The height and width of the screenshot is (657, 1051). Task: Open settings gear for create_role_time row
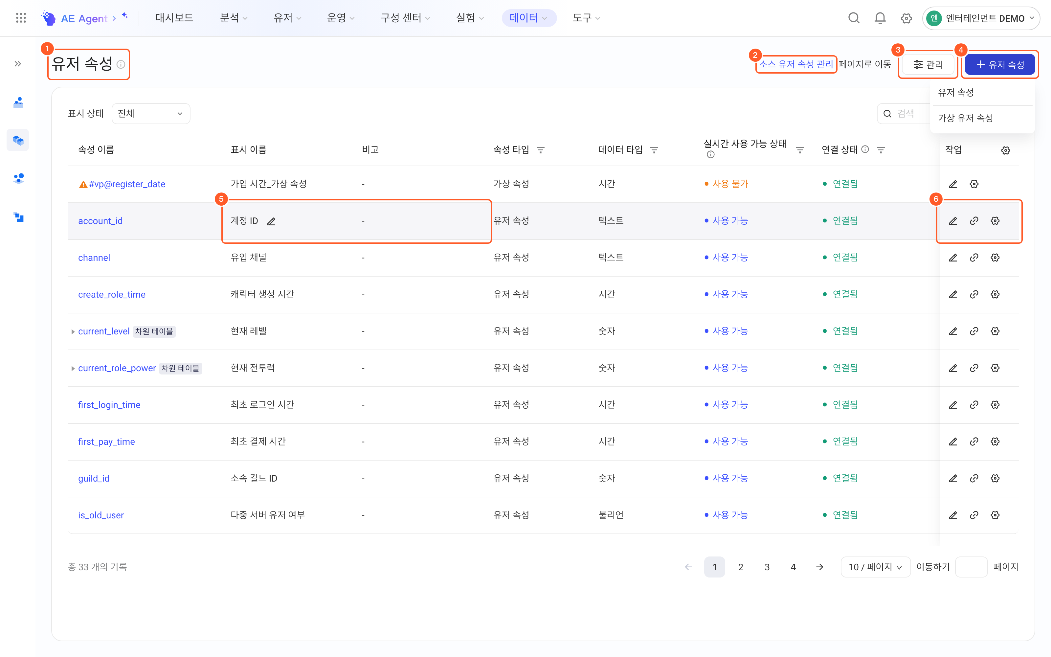[x=995, y=295]
